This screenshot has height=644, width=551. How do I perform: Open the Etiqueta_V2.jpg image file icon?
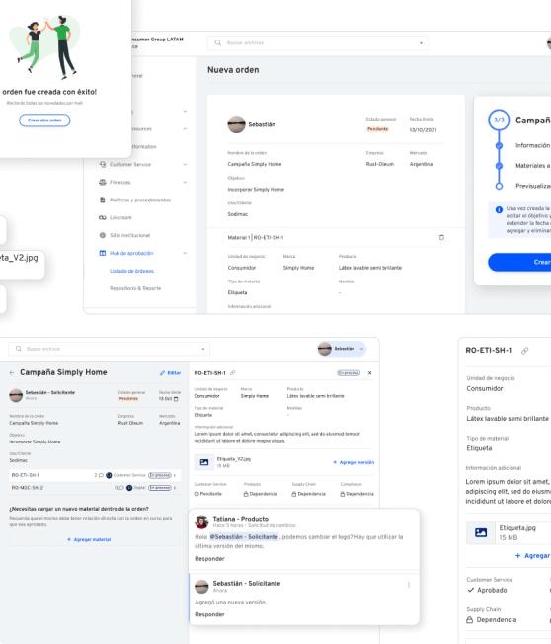click(204, 462)
